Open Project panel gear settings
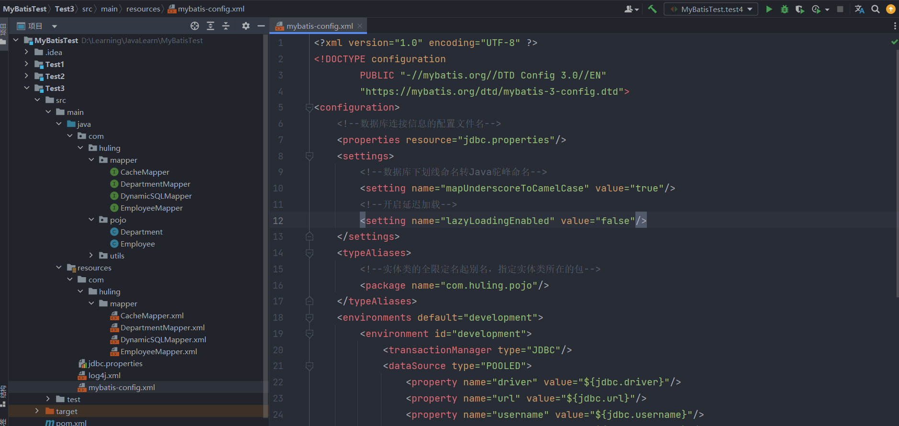The image size is (899, 426). coord(246,26)
